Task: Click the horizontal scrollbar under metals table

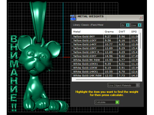Action: [103, 80]
